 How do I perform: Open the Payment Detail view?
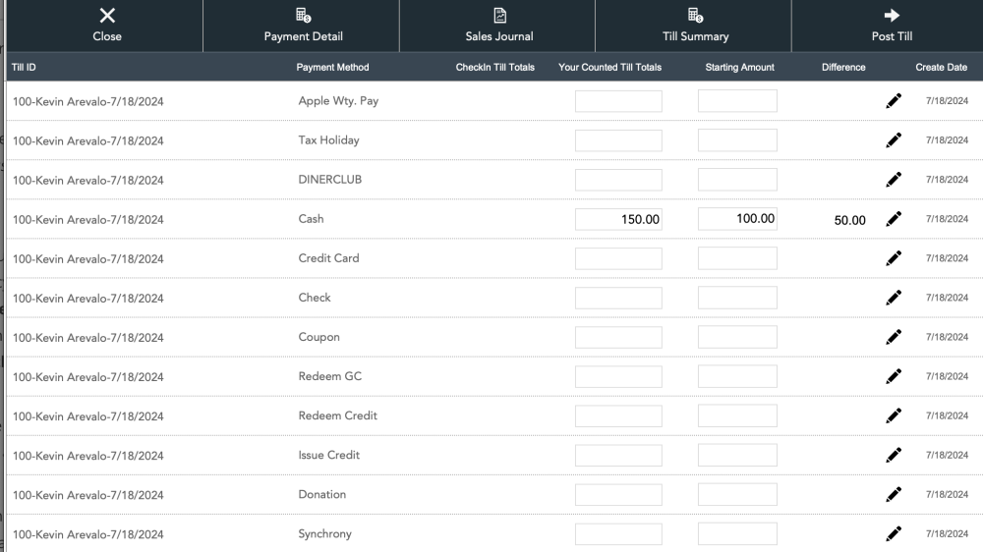(303, 26)
